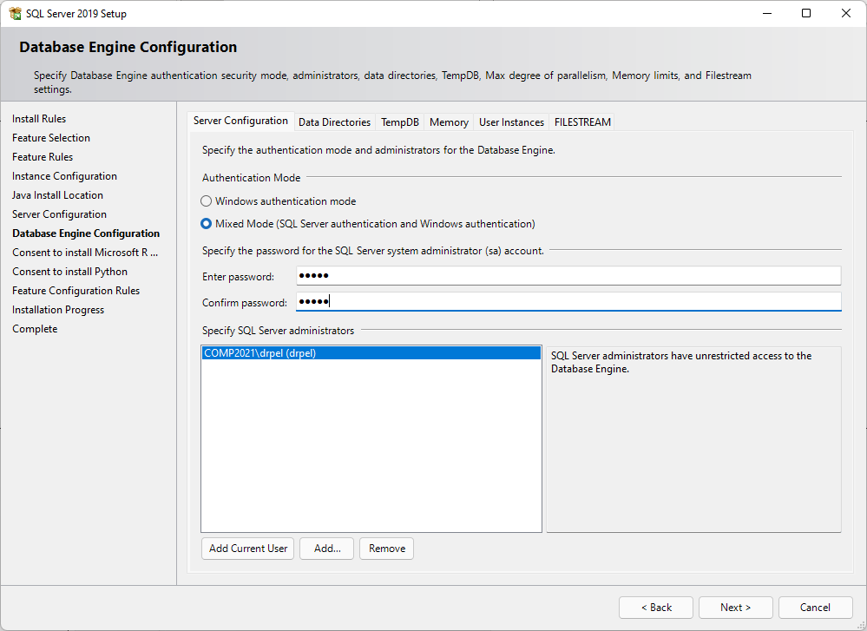Select Mixed Mode authentication radio button
Viewport: 867px width, 631px height.
(x=207, y=224)
